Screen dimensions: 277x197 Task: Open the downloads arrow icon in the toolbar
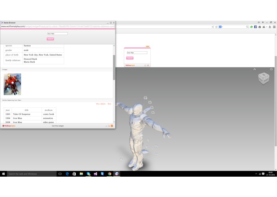point(270,27)
